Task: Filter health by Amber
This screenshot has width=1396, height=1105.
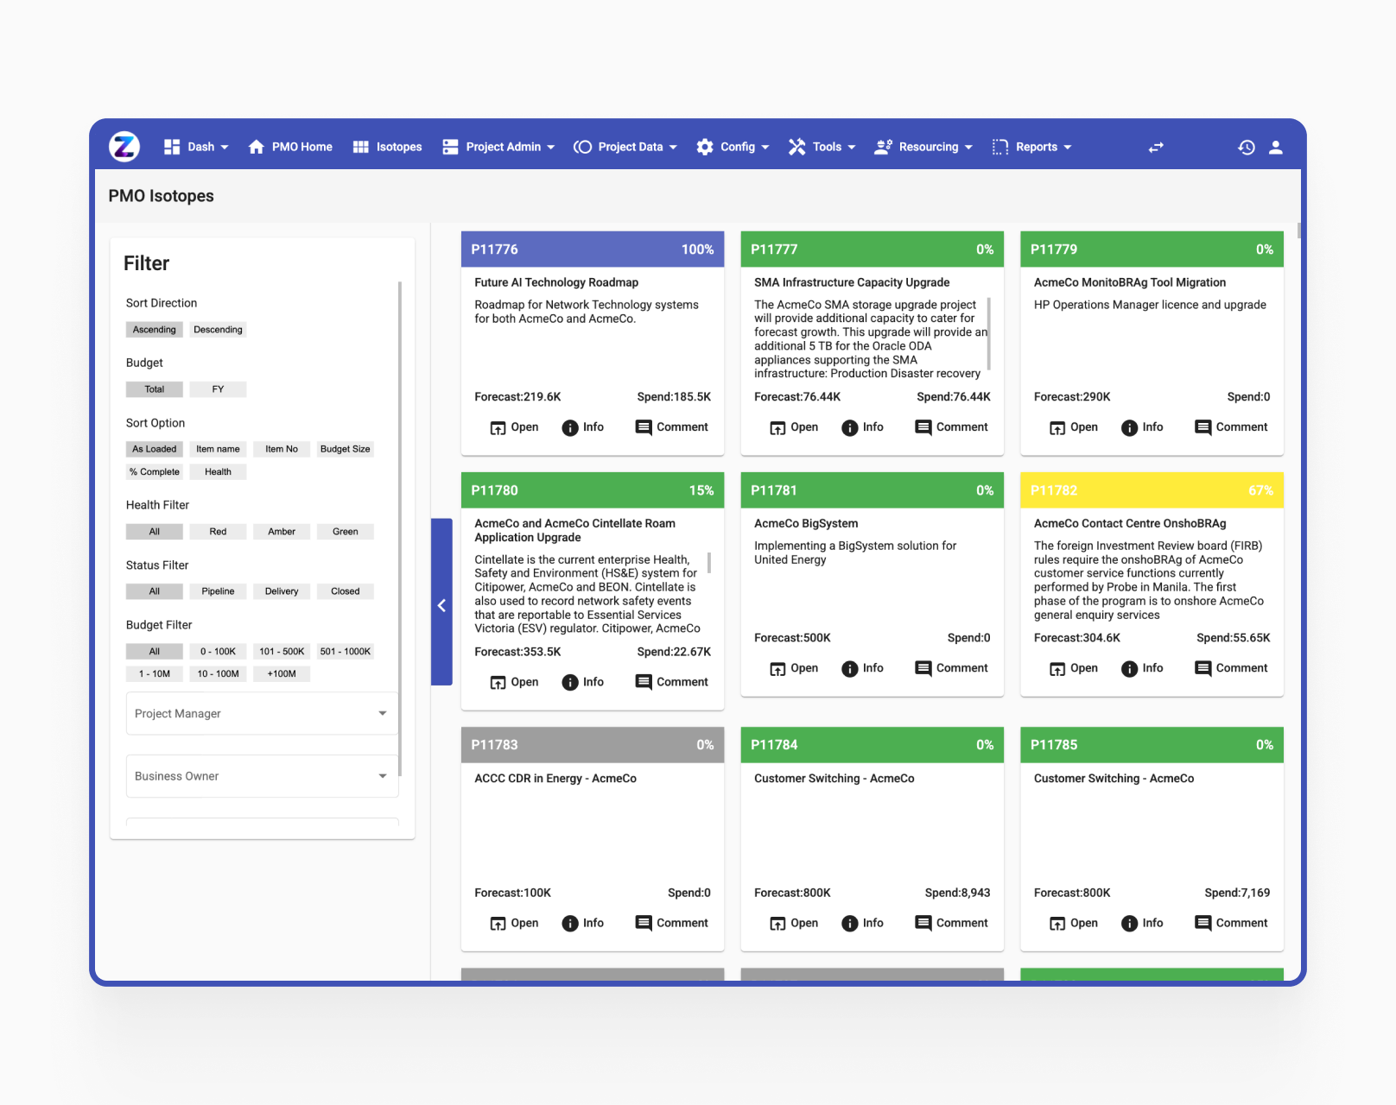Action: 282,532
